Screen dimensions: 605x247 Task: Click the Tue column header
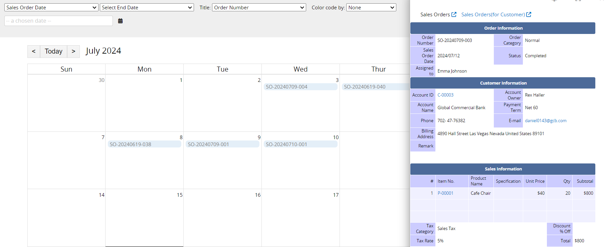point(222,69)
